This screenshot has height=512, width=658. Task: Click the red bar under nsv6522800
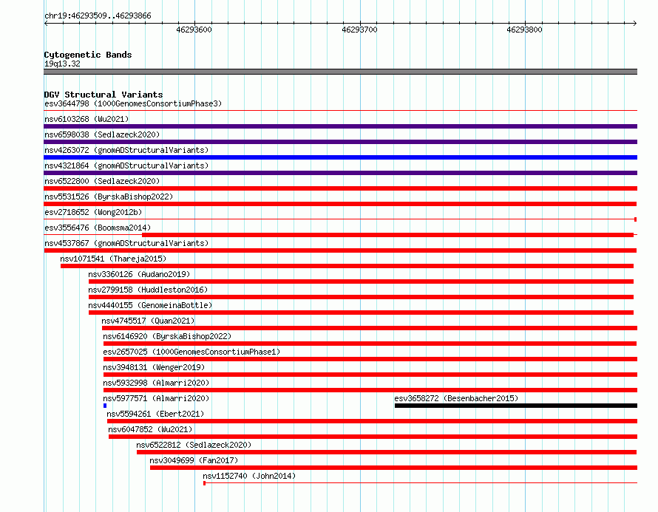click(340, 188)
